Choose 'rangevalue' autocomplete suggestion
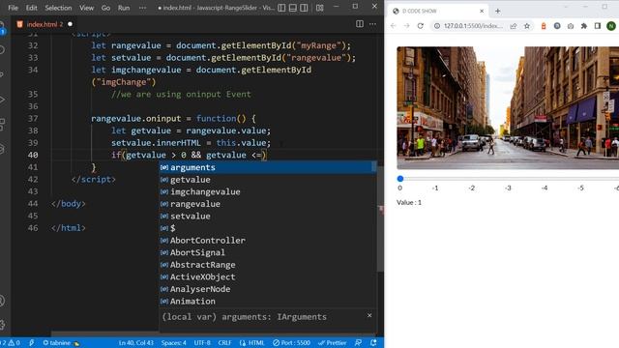Image resolution: width=619 pixels, height=348 pixels. 267,204
